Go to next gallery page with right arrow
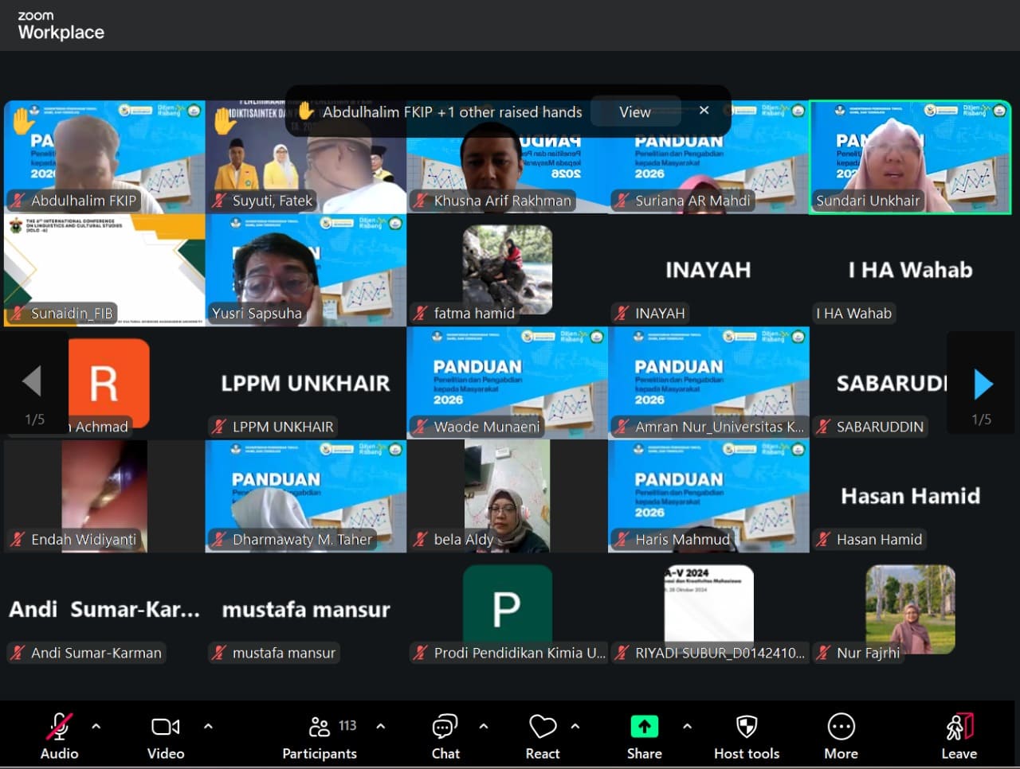This screenshot has height=769, width=1020. point(983,384)
